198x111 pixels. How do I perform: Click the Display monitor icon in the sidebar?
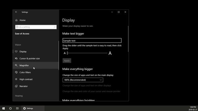pos(16,51)
